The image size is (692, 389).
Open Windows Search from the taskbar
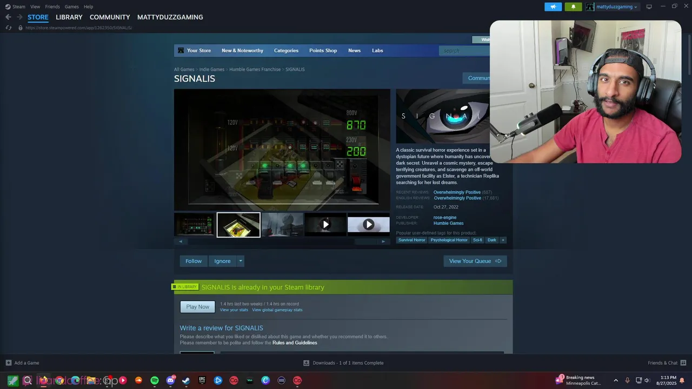28,380
